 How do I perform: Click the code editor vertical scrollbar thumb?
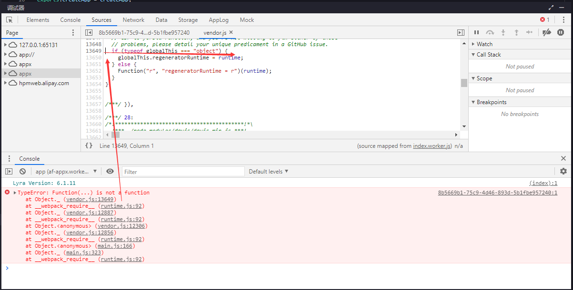point(464,83)
